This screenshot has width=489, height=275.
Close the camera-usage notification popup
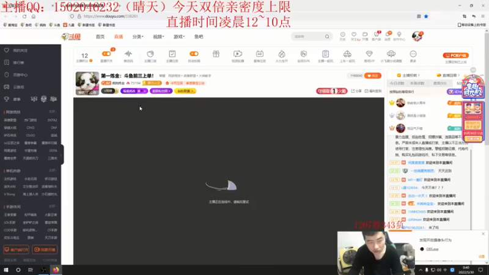[483, 233]
